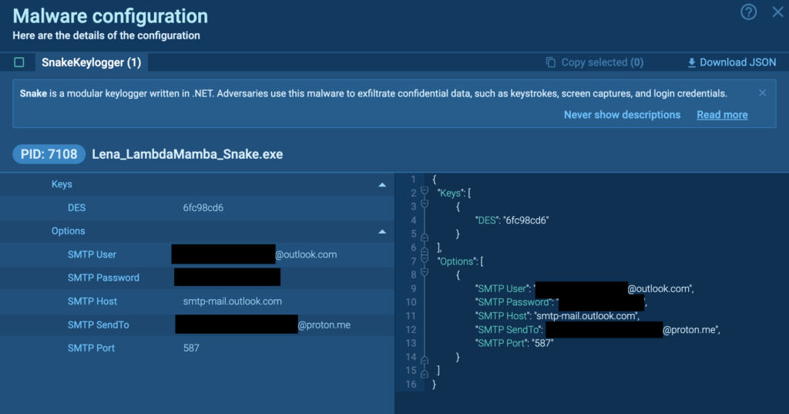The image size is (789, 414).
Task: Download the configuration as JSON
Action: coord(731,62)
